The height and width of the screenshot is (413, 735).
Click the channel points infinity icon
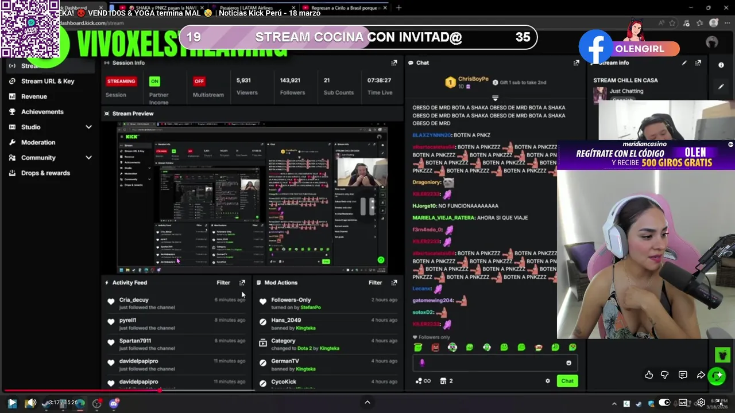(x=423, y=381)
